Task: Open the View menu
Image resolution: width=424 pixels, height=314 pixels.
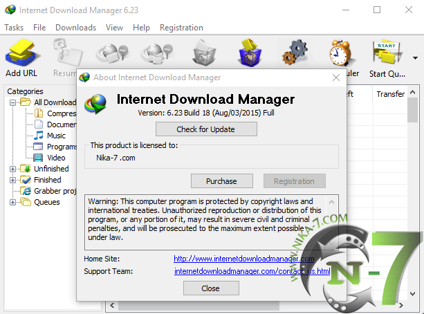Action: click(x=114, y=28)
